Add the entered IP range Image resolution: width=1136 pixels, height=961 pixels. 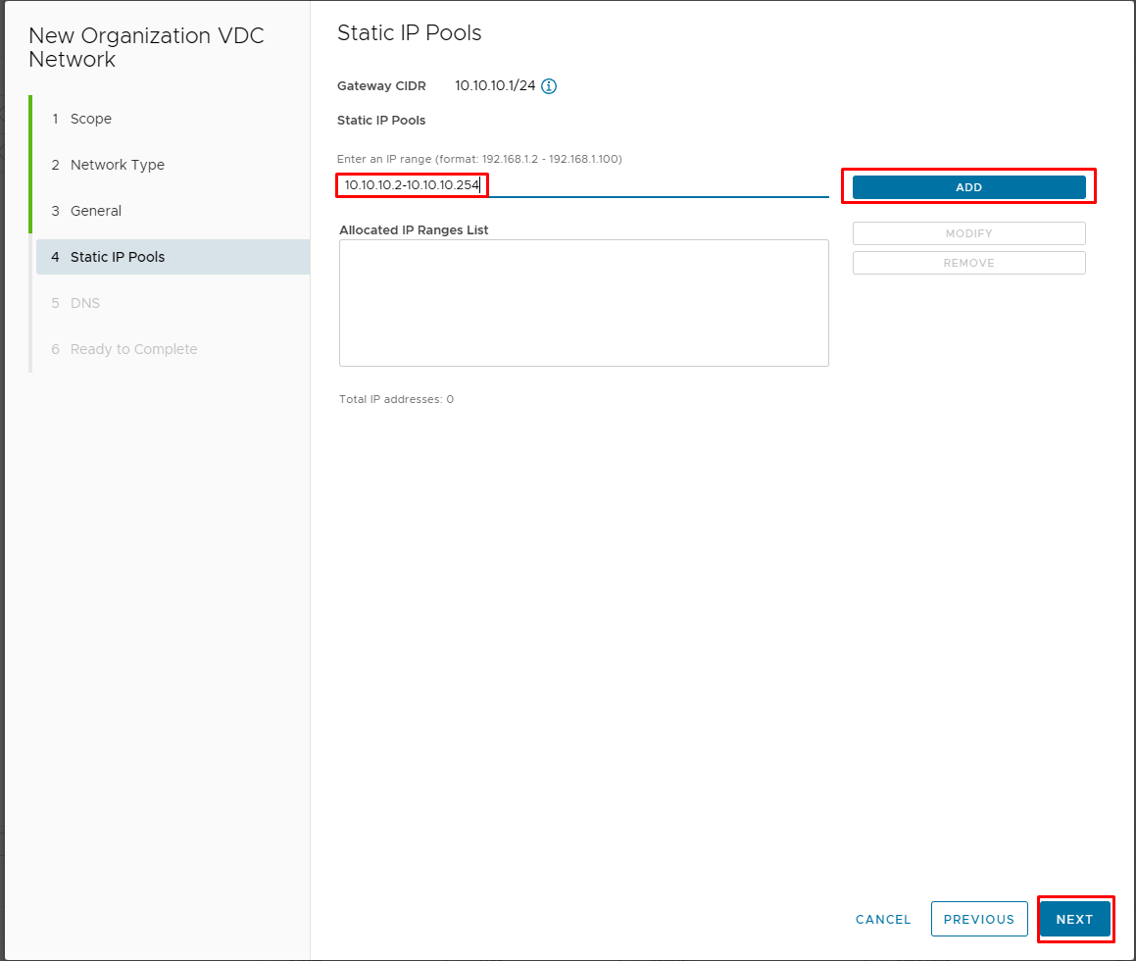(x=968, y=187)
